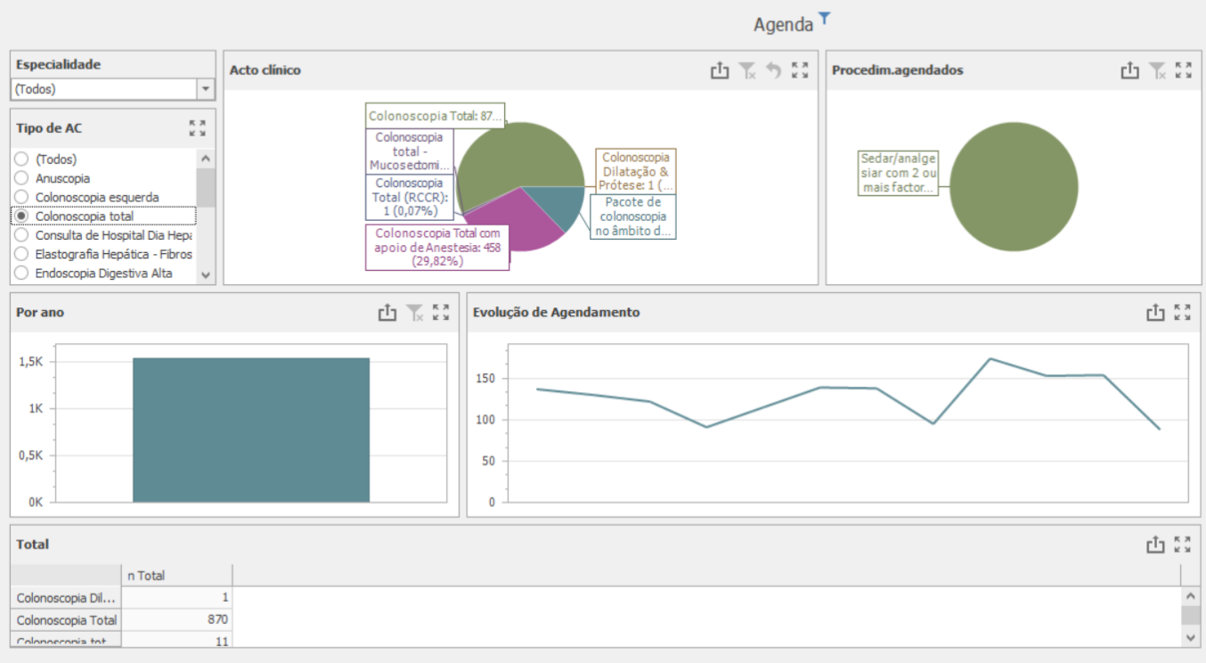Viewport: 1206px width, 663px height.
Task: Click the n Total column header
Action: coord(176,576)
